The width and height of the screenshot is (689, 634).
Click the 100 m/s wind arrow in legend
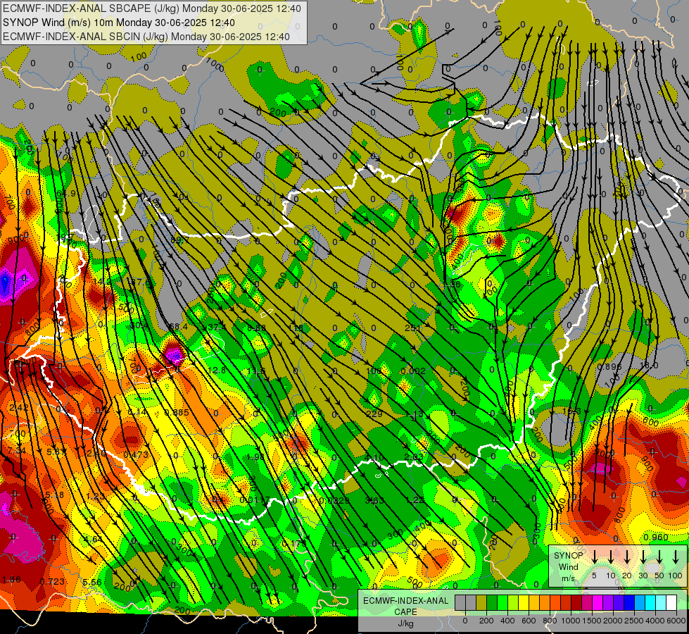coord(676,557)
